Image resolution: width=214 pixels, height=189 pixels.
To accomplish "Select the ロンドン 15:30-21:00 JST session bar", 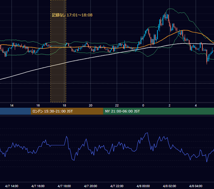I will click(67, 111).
